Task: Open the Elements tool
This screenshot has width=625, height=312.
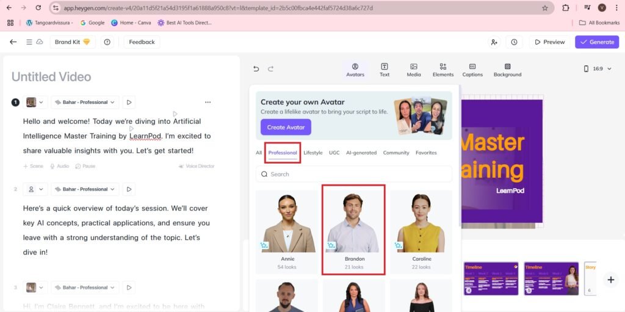Action: [443, 70]
